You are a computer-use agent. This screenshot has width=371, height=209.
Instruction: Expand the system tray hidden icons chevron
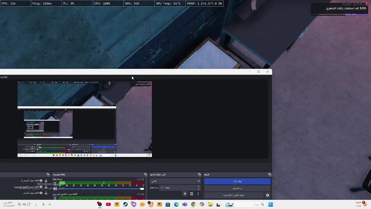pos(50,204)
